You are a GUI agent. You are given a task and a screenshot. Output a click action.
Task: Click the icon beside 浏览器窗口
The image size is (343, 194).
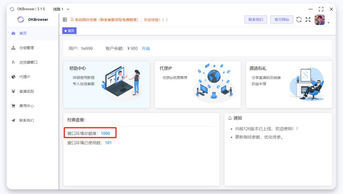(x=13, y=62)
